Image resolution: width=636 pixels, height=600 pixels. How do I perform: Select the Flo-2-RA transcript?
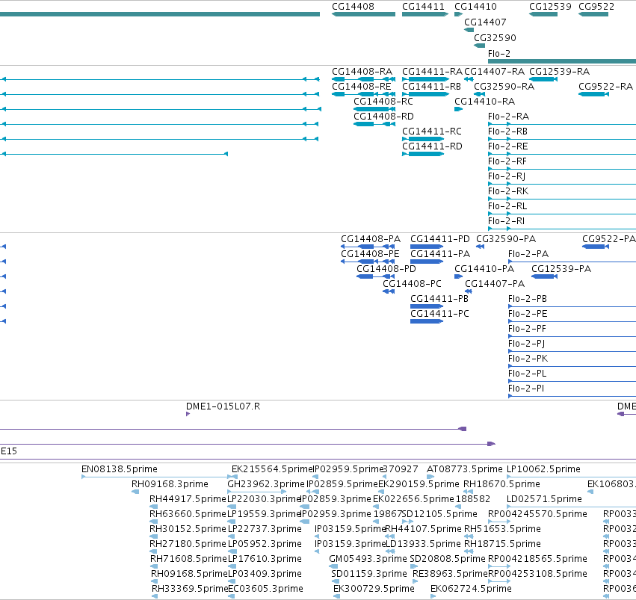click(x=509, y=117)
